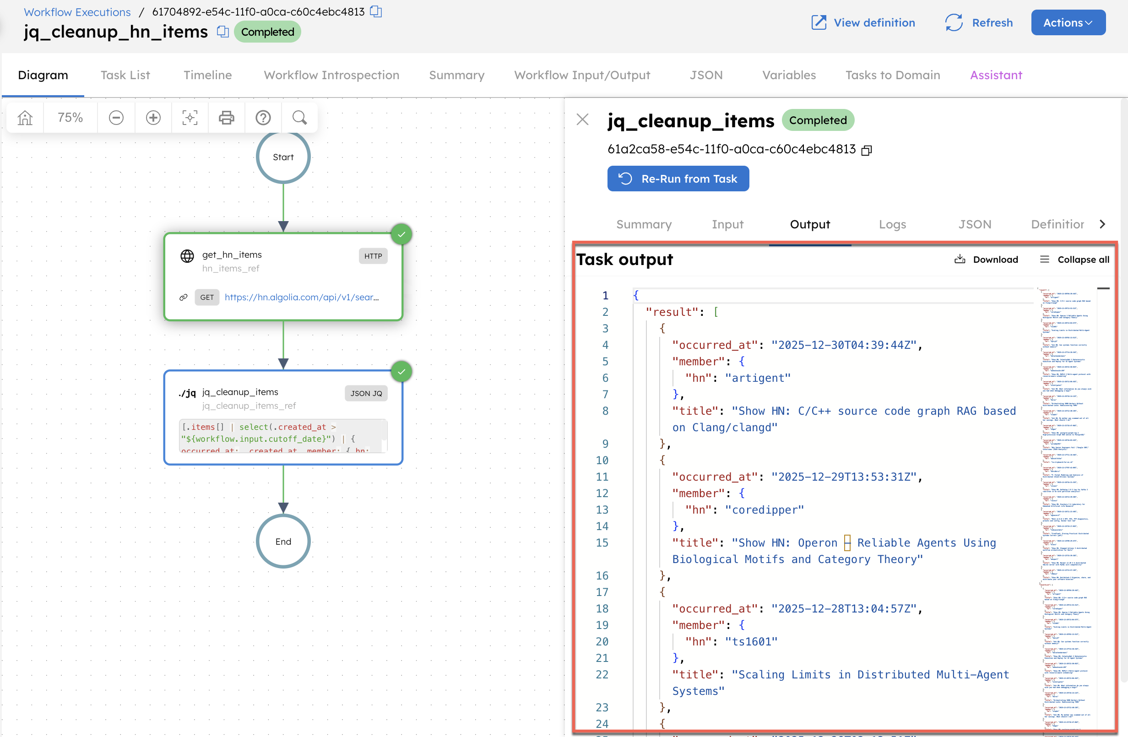Viewport: 1128px width, 737px height.
Task: Copy the jq_cleanup_items task execution ID
Action: tap(867, 150)
